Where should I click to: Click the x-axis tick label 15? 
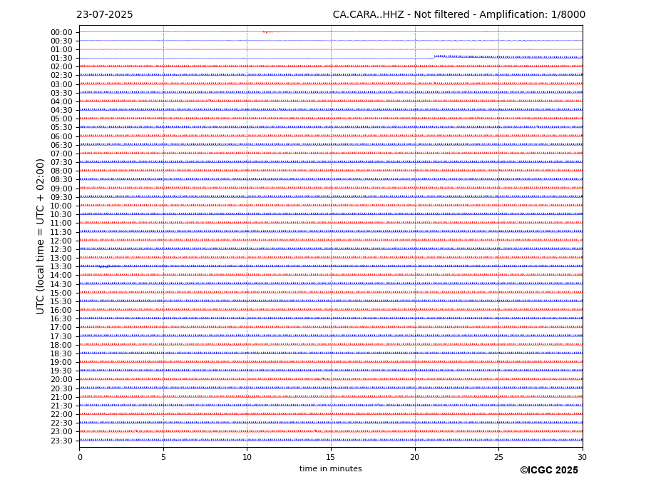tap(331, 457)
